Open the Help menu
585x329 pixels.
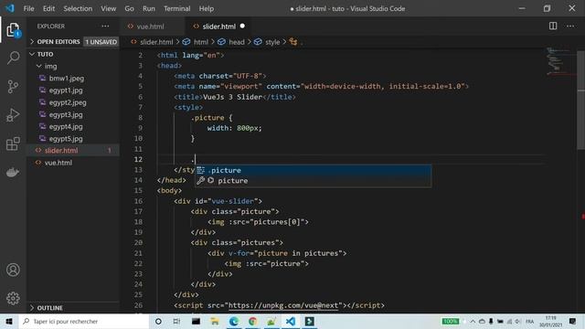207,8
